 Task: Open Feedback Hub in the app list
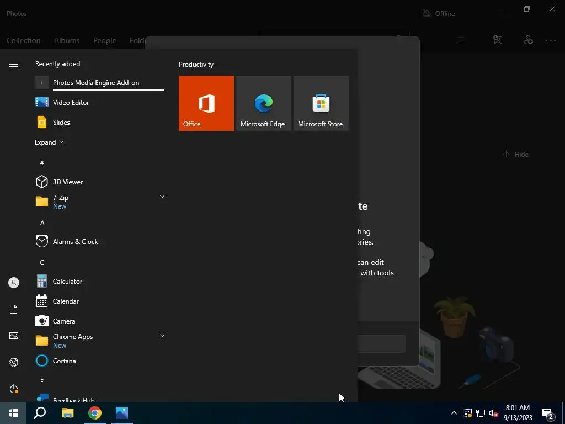click(x=100, y=398)
